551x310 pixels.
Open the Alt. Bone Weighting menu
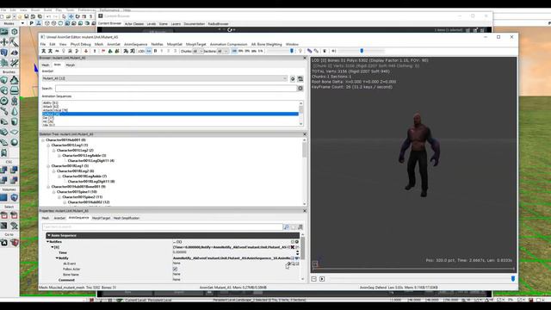pyautogui.click(x=266, y=44)
